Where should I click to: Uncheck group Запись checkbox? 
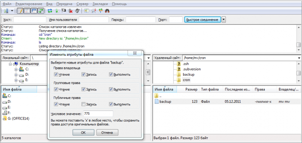(x=83, y=90)
